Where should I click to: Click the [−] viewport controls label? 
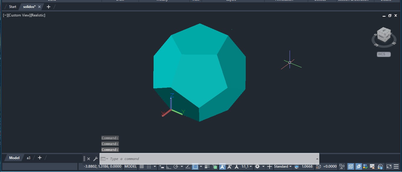tap(5, 15)
